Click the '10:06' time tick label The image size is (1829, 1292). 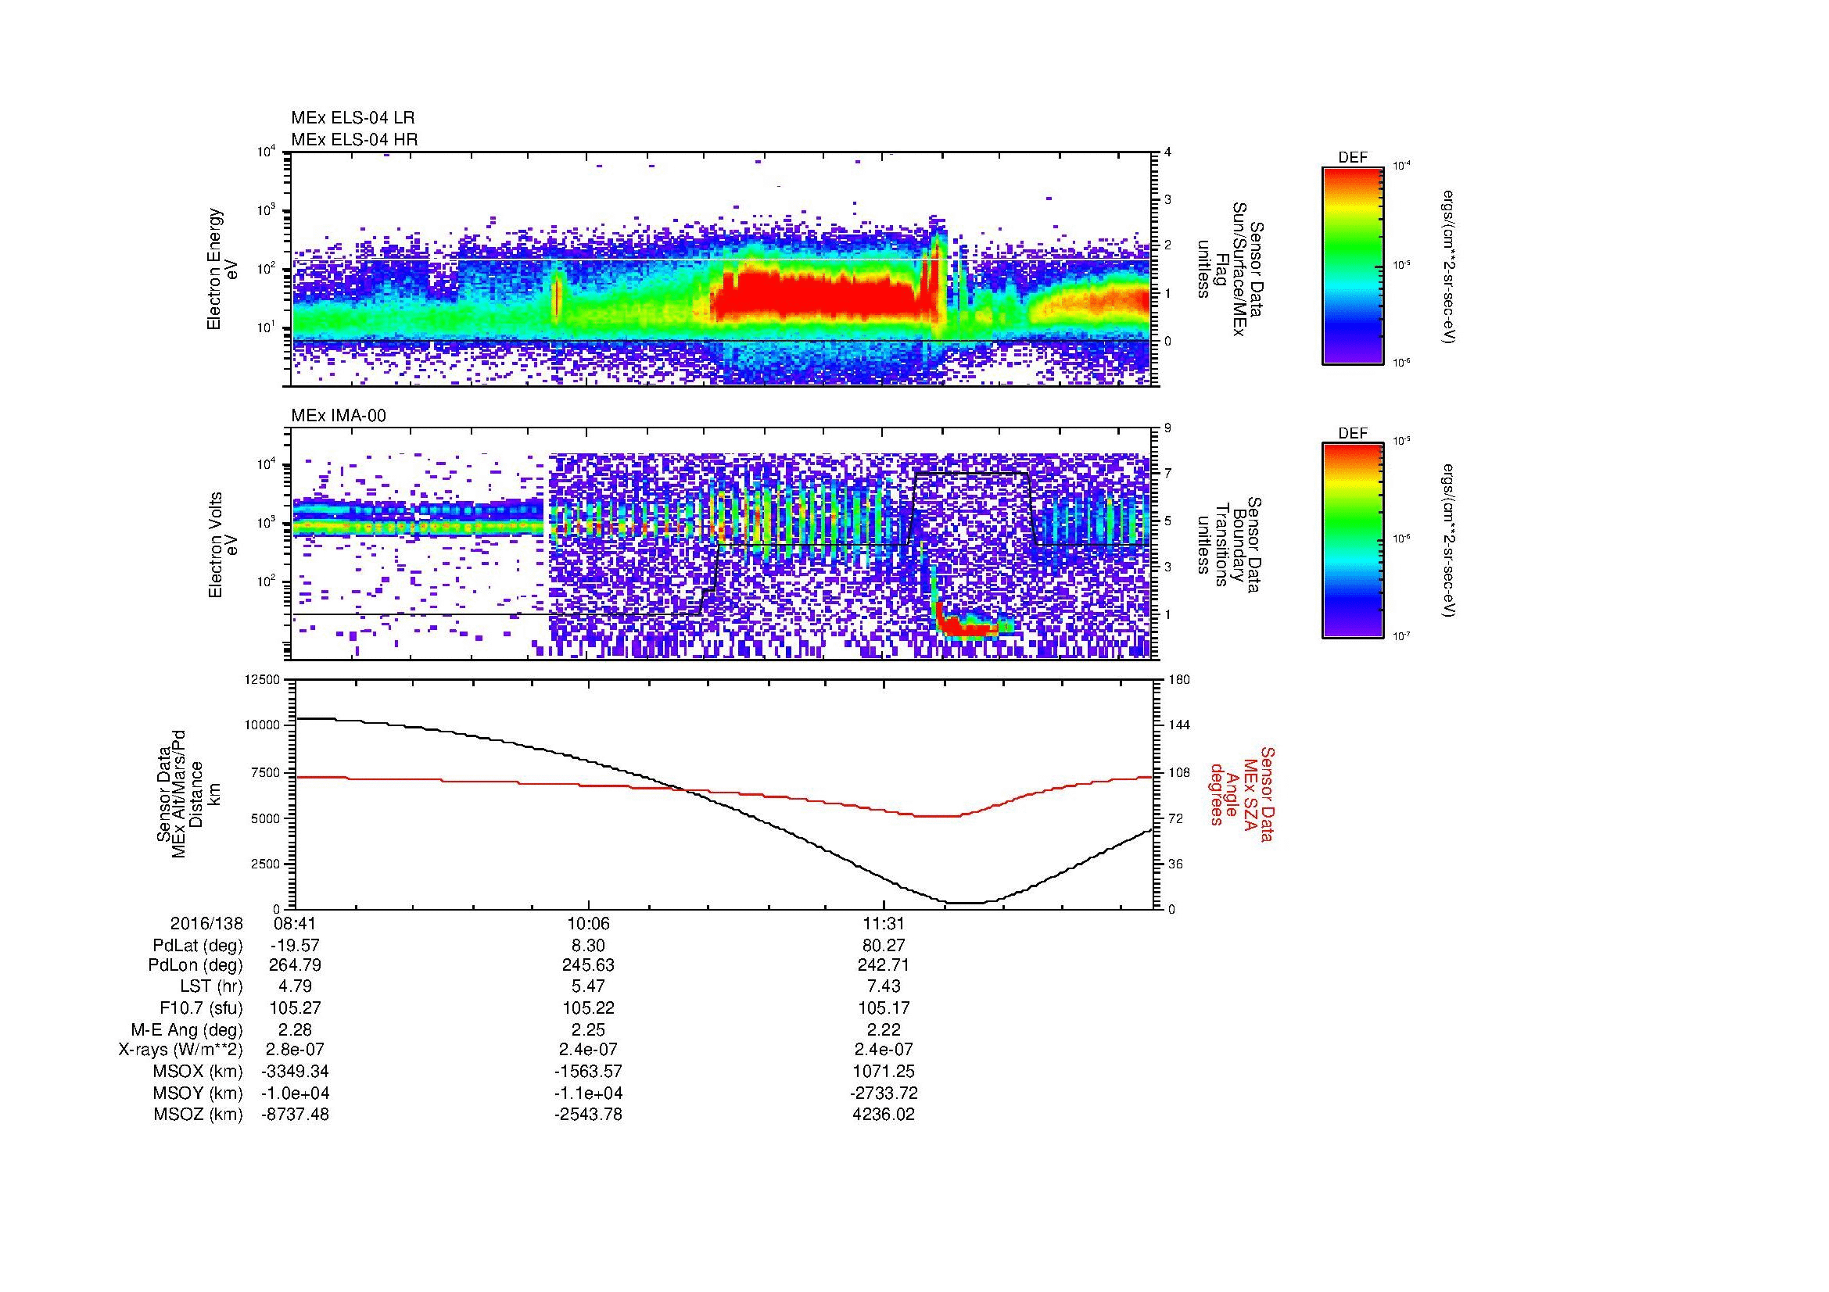point(588,923)
